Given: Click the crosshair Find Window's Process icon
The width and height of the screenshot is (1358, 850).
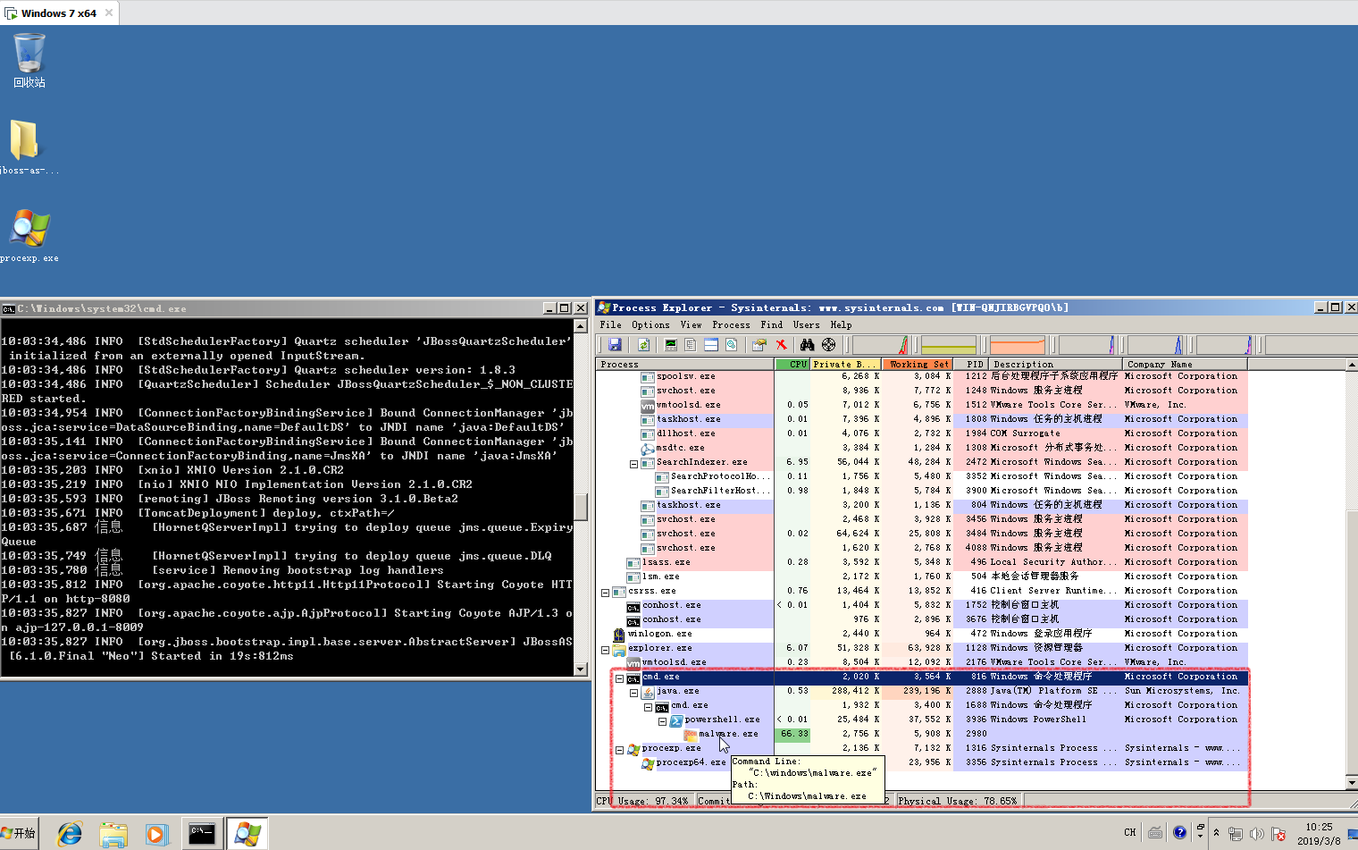Looking at the screenshot, I should click(828, 345).
